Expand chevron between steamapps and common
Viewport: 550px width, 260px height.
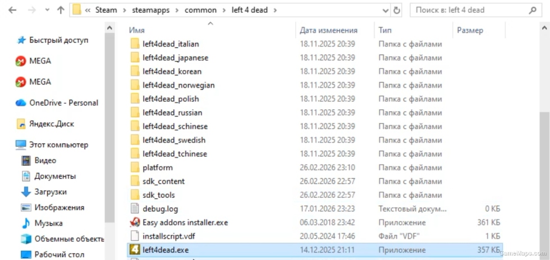[x=178, y=10]
